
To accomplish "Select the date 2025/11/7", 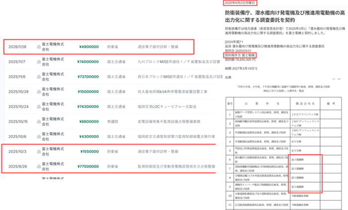I will (x=17, y=62).
